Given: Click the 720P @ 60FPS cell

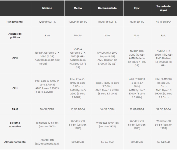Looking at the screenshot, I should click(x=47, y=22).
